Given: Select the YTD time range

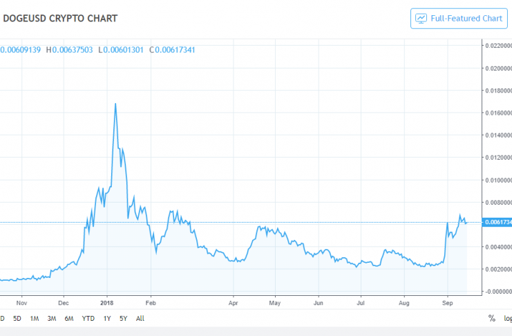Looking at the screenshot, I should point(88,318).
